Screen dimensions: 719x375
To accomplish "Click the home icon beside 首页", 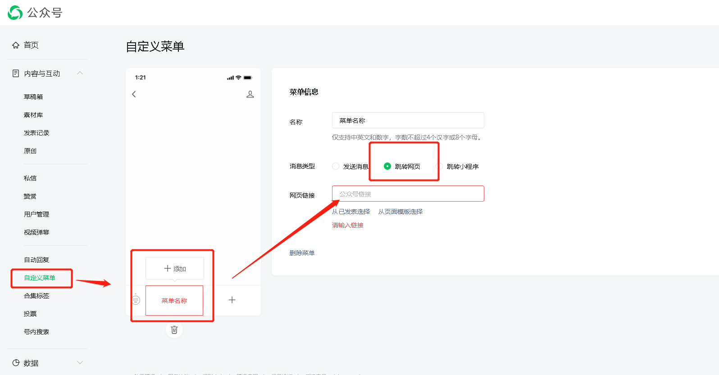I will 16,45.
